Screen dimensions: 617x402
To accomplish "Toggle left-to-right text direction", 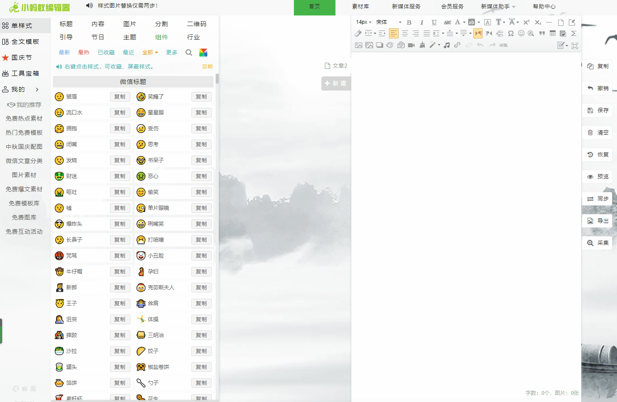I will click(x=478, y=33).
